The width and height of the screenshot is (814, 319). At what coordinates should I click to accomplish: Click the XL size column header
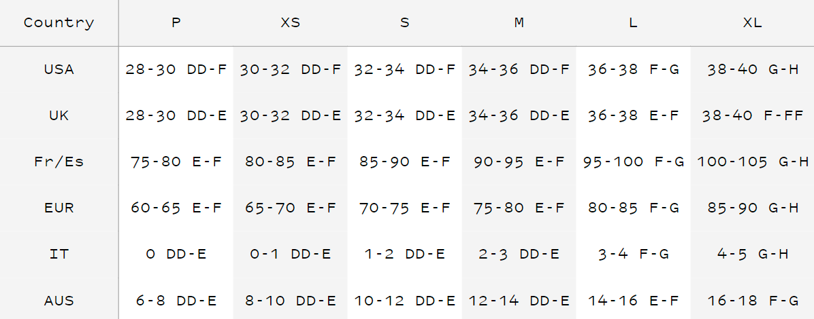(752, 22)
